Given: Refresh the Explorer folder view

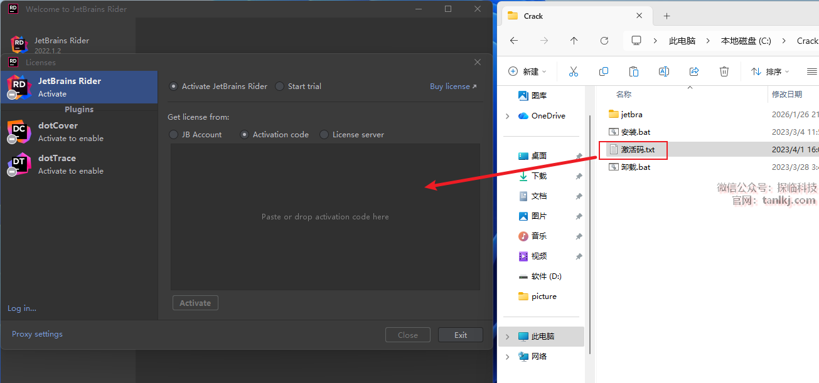Looking at the screenshot, I should point(604,41).
